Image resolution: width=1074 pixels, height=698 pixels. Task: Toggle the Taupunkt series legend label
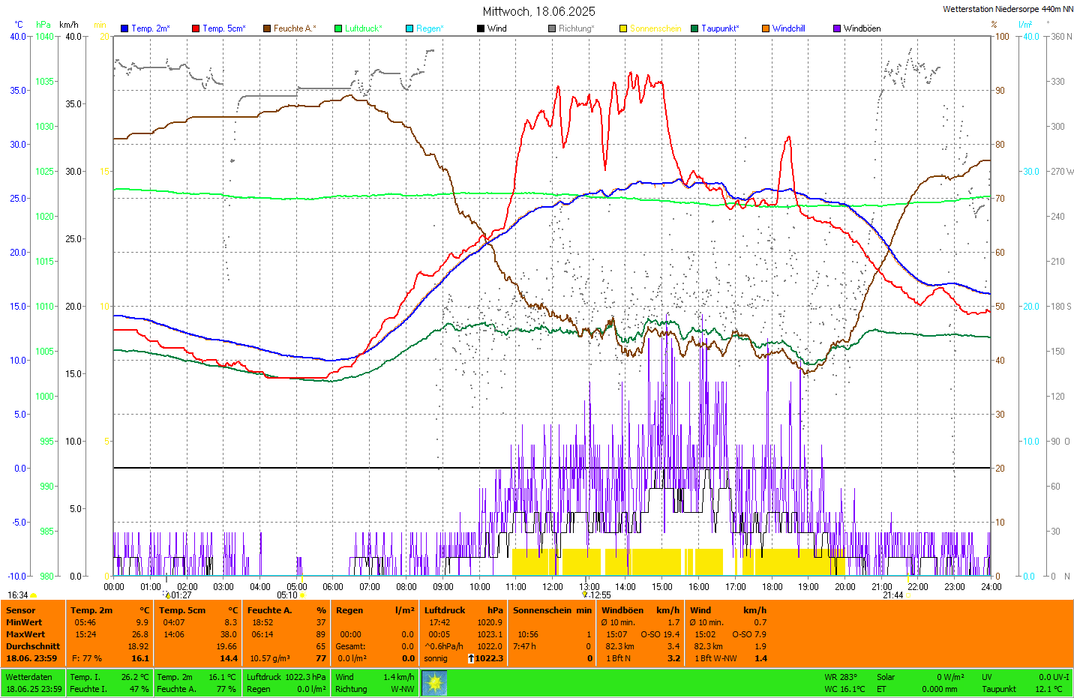click(719, 28)
